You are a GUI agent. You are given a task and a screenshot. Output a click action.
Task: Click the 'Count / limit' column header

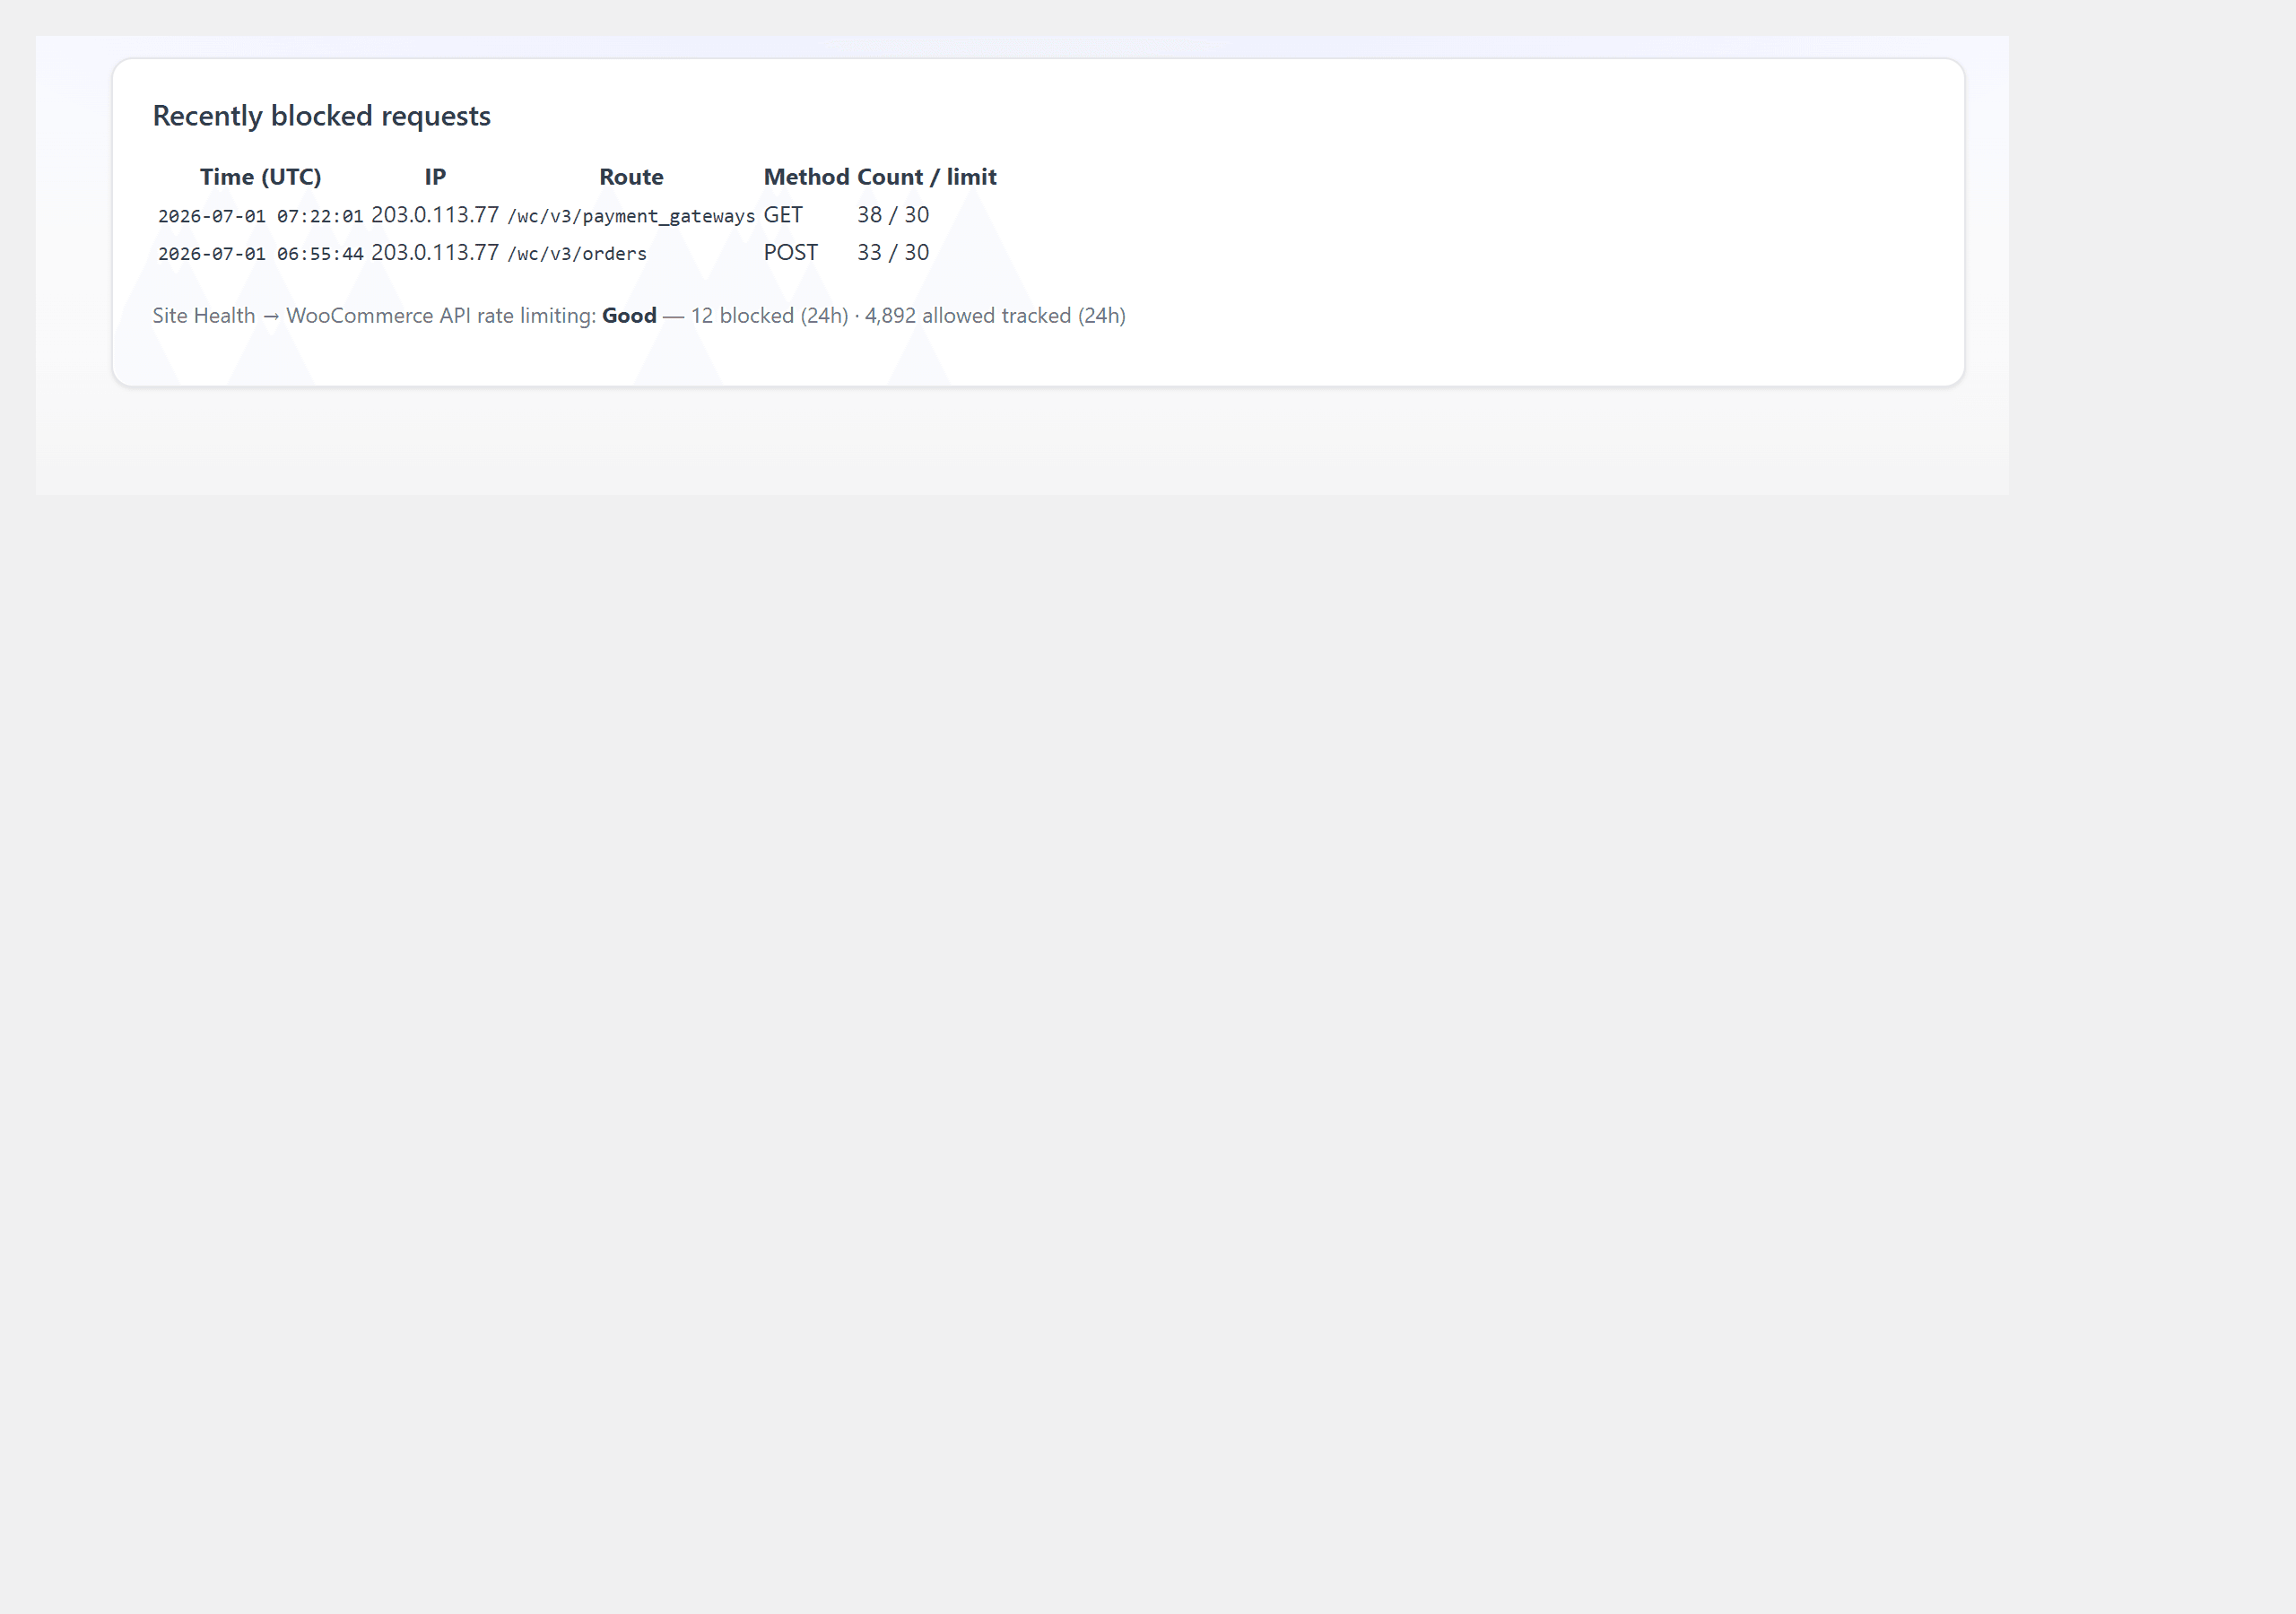(x=926, y=177)
